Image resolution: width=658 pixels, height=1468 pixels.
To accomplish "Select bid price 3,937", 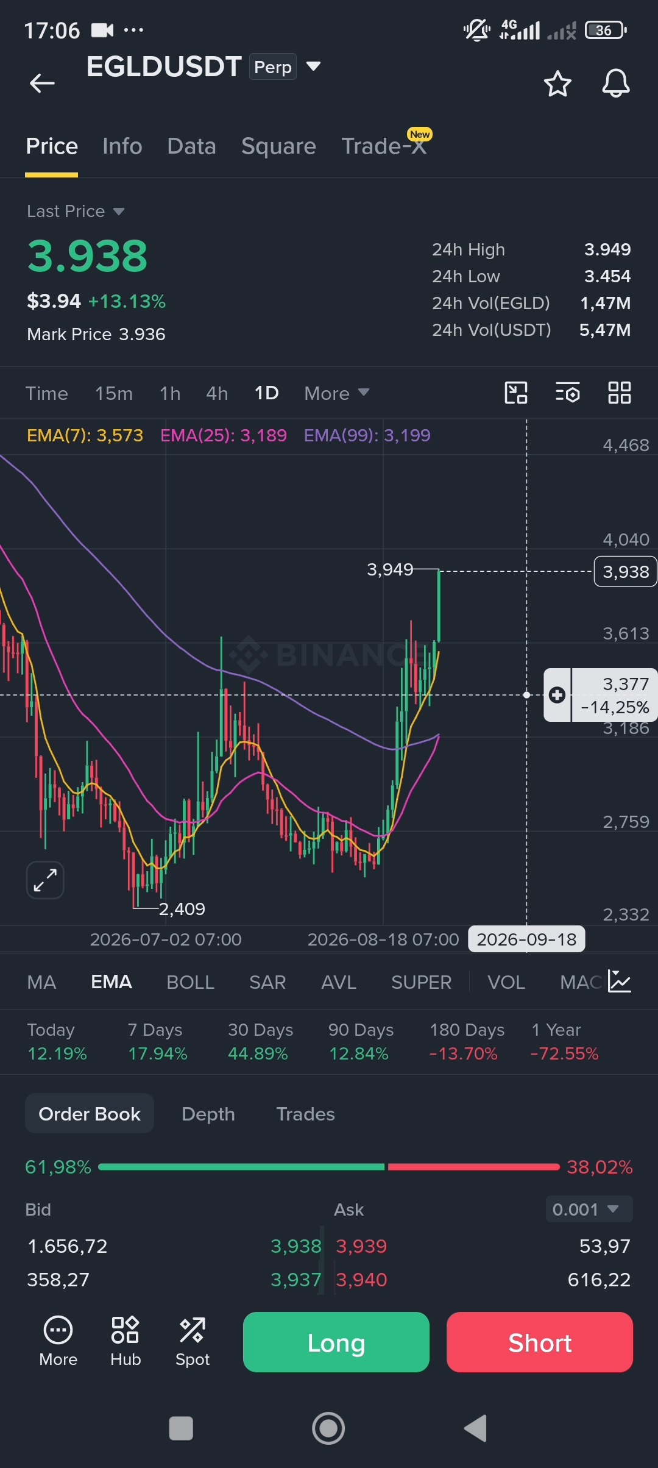I will tap(296, 1279).
